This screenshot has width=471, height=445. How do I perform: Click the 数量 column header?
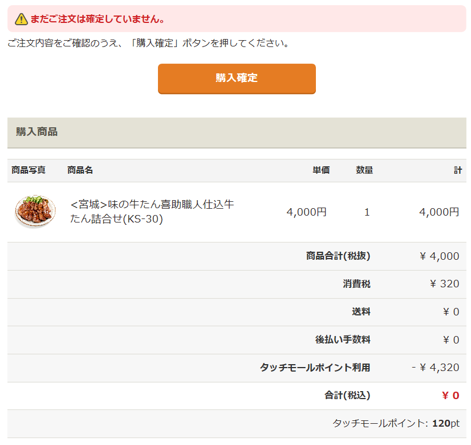[364, 170]
